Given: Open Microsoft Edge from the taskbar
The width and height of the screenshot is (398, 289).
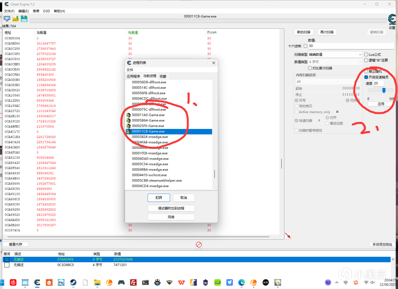Looking at the screenshot, I should pos(242,282).
